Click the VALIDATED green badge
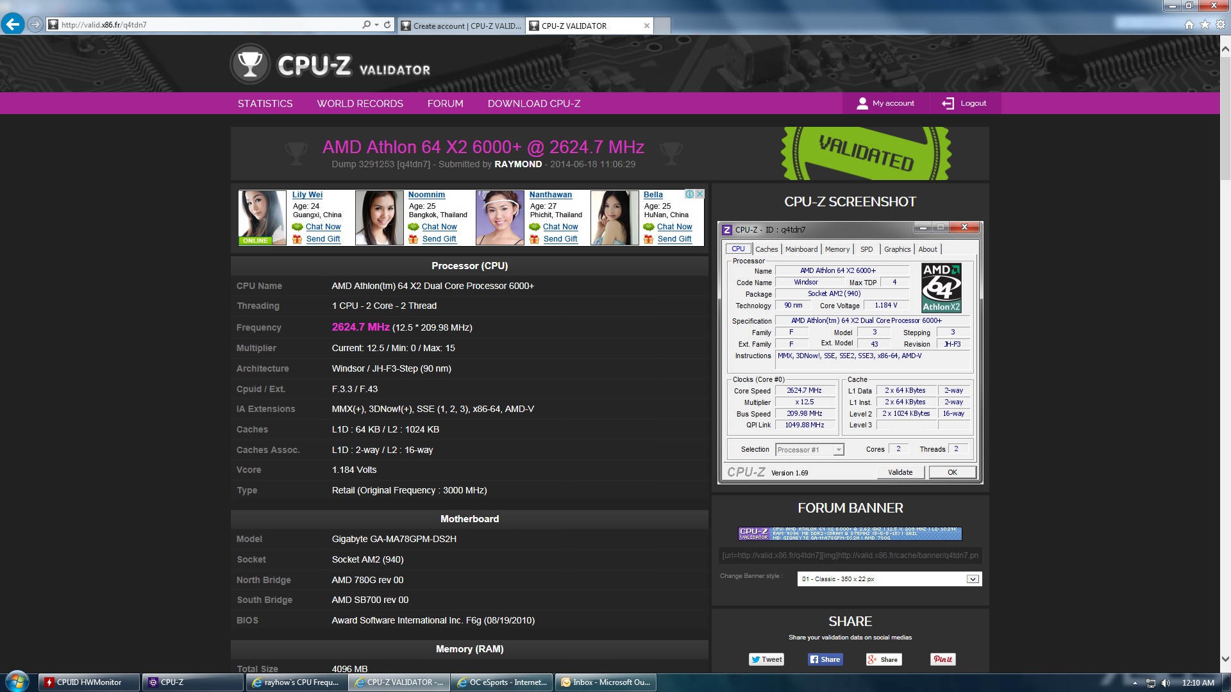1231x692 pixels. (x=866, y=153)
